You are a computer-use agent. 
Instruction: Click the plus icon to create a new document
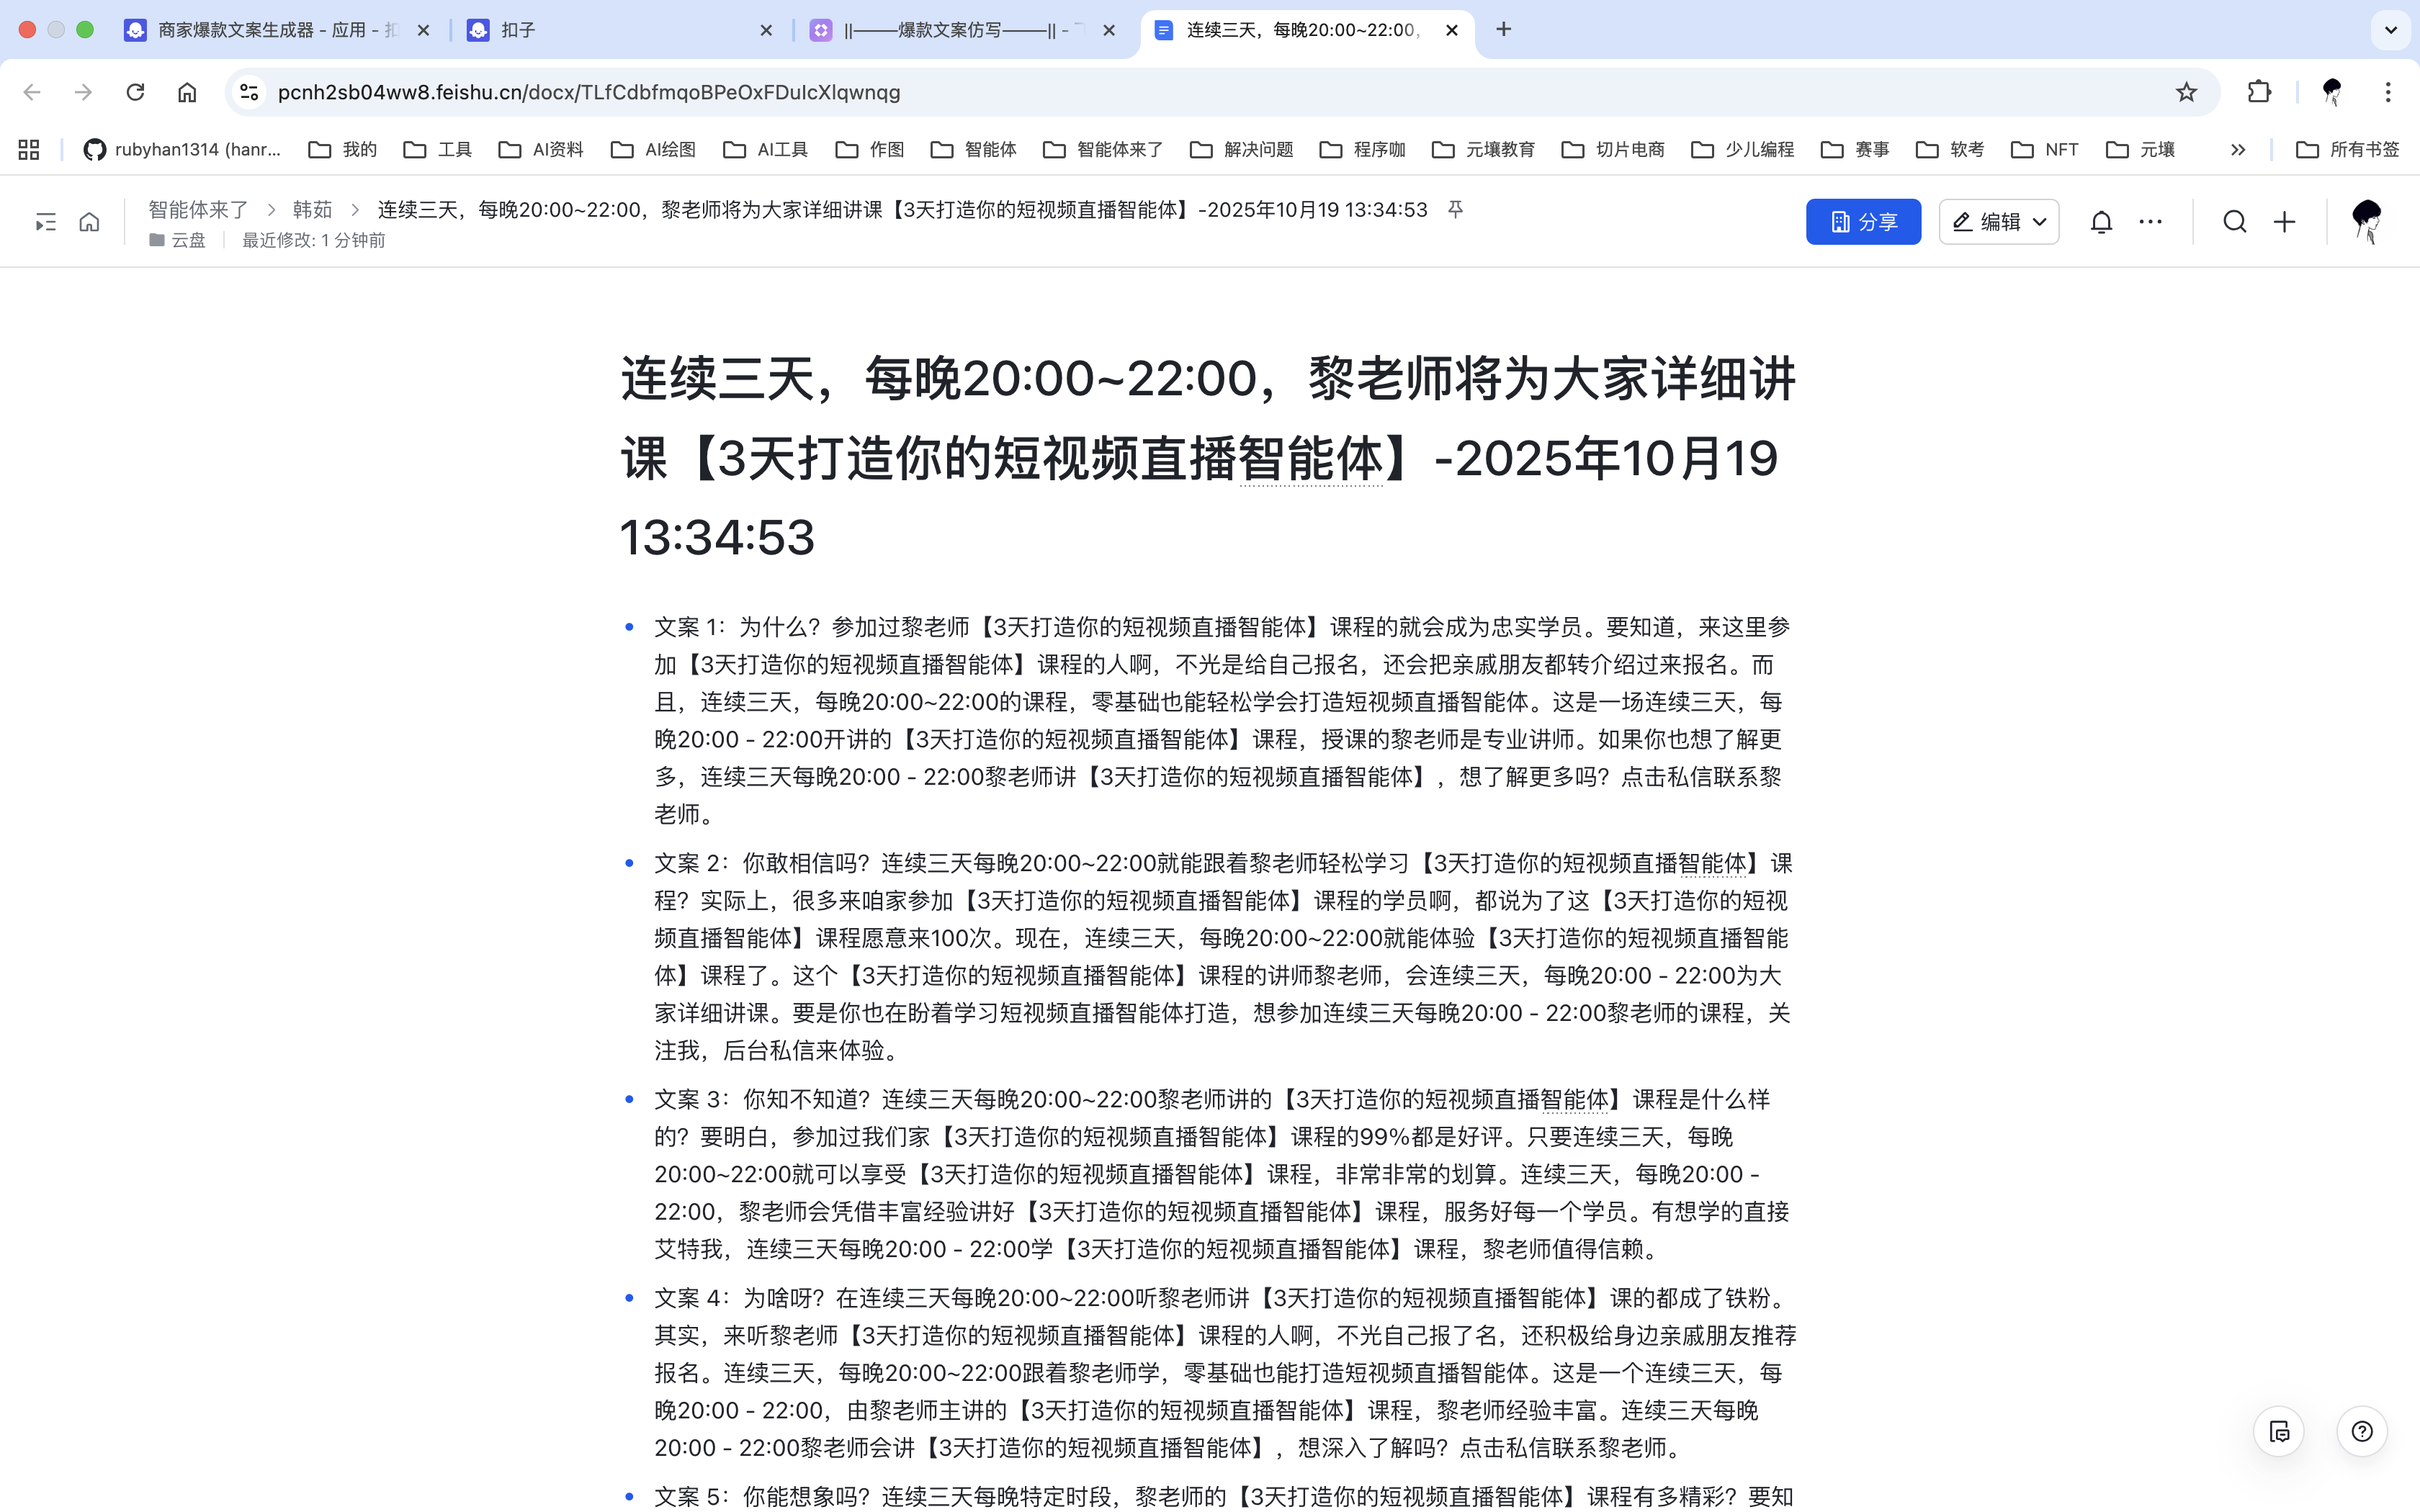pos(2284,222)
